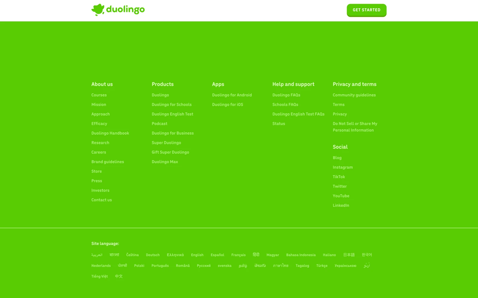Switch site language to Română
Screen dimensions: 478x298
tap(183, 266)
